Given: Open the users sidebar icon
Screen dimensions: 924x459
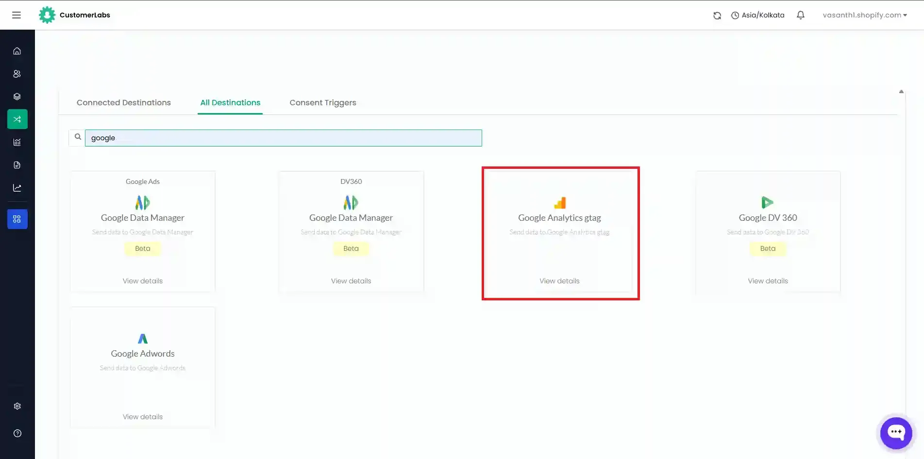Looking at the screenshot, I should [x=17, y=74].
